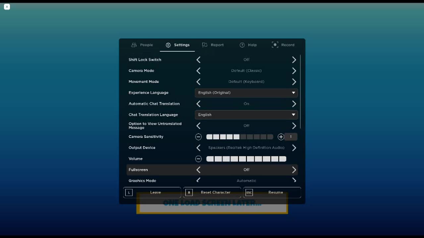
Task: Click the Reset Character button
Action: click(x=212, y=192)
